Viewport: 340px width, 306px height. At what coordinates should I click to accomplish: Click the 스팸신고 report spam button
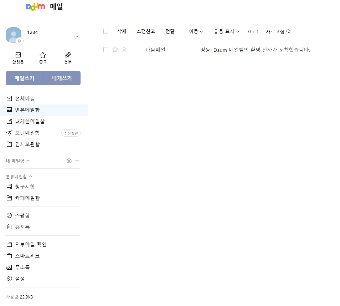[146, 31]
